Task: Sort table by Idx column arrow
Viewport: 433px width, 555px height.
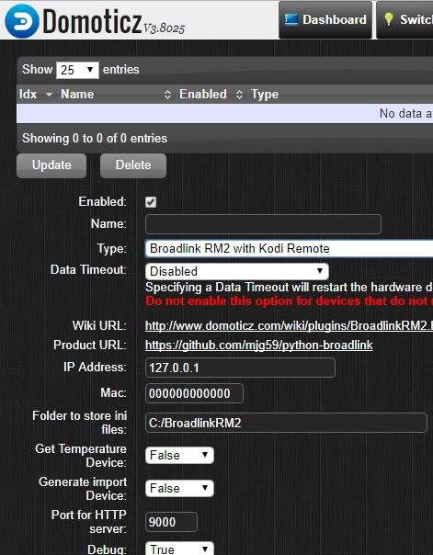Action: coord(49,95)
